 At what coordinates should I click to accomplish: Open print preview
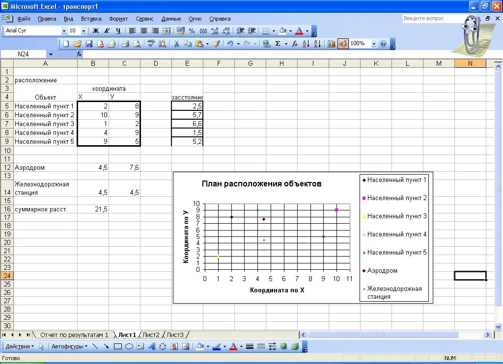point(137,44)
